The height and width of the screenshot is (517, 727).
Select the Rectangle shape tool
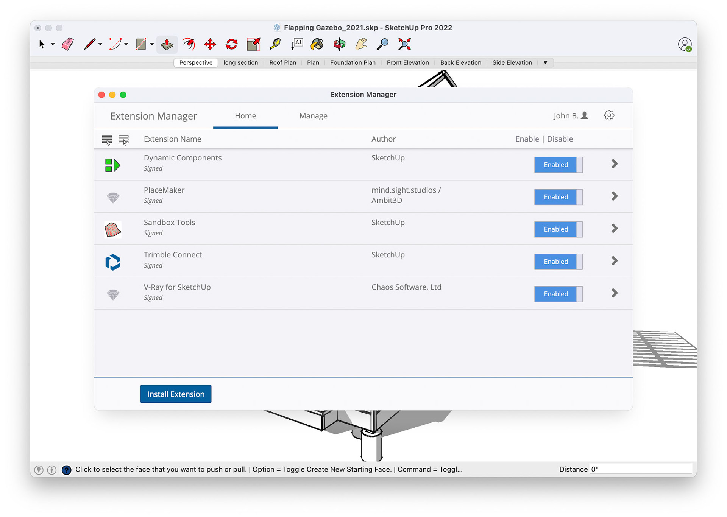click(x=141, y=44)
